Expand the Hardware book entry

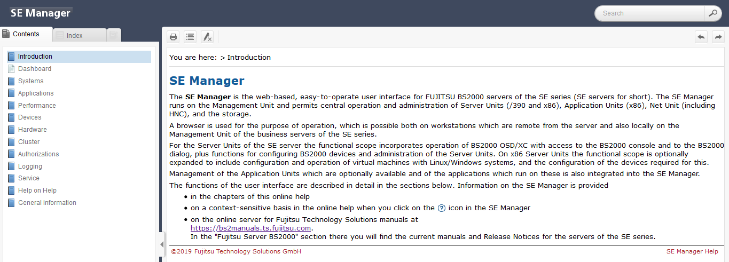[32, 130]
